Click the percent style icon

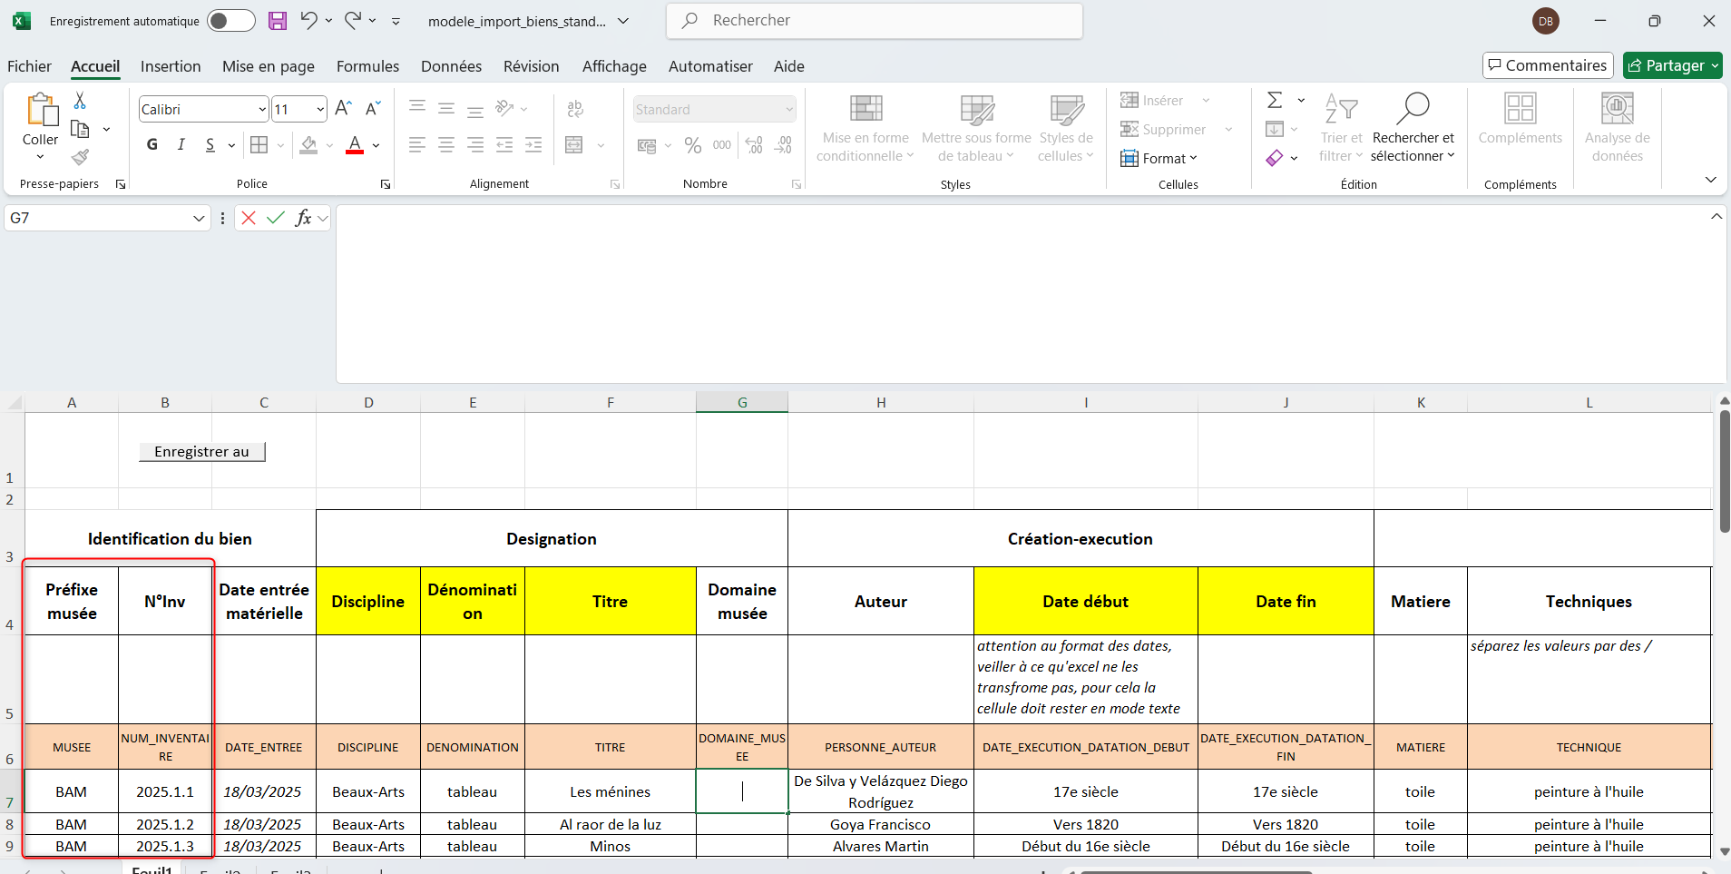click(693, 145)
